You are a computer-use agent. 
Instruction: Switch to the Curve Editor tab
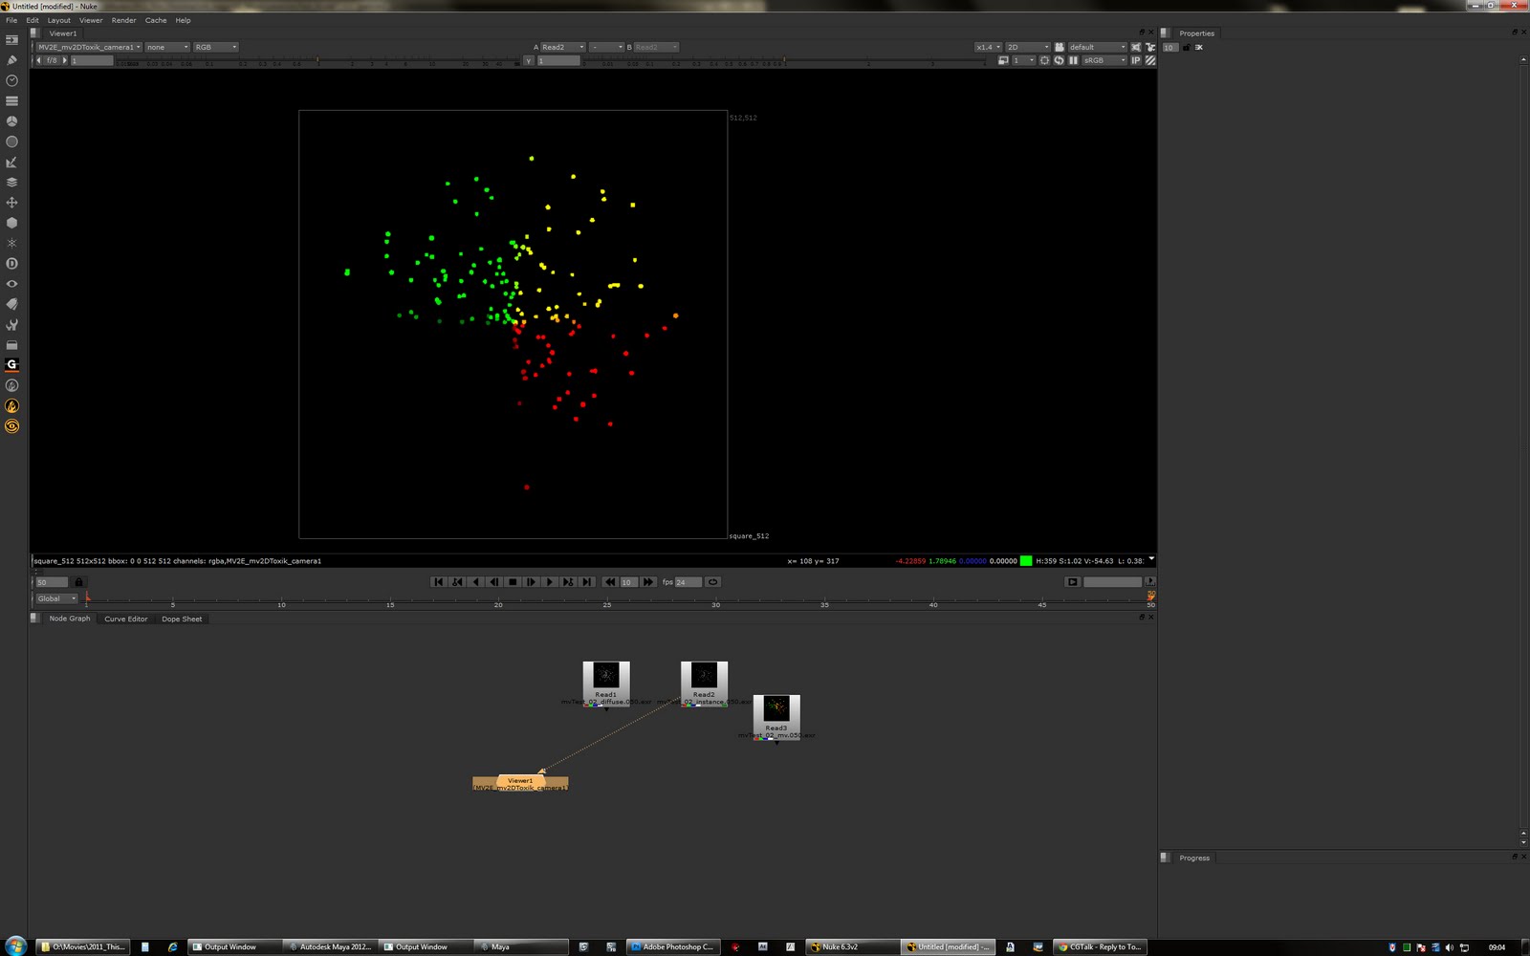(x=125, y=619)
